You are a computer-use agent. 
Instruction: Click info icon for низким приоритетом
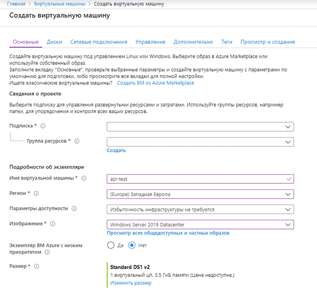tap(47, 252)
